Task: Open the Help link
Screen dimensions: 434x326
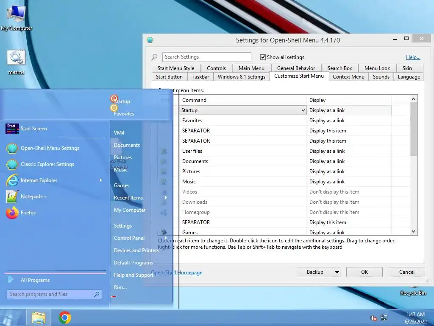Action: (x=413, y=57)
